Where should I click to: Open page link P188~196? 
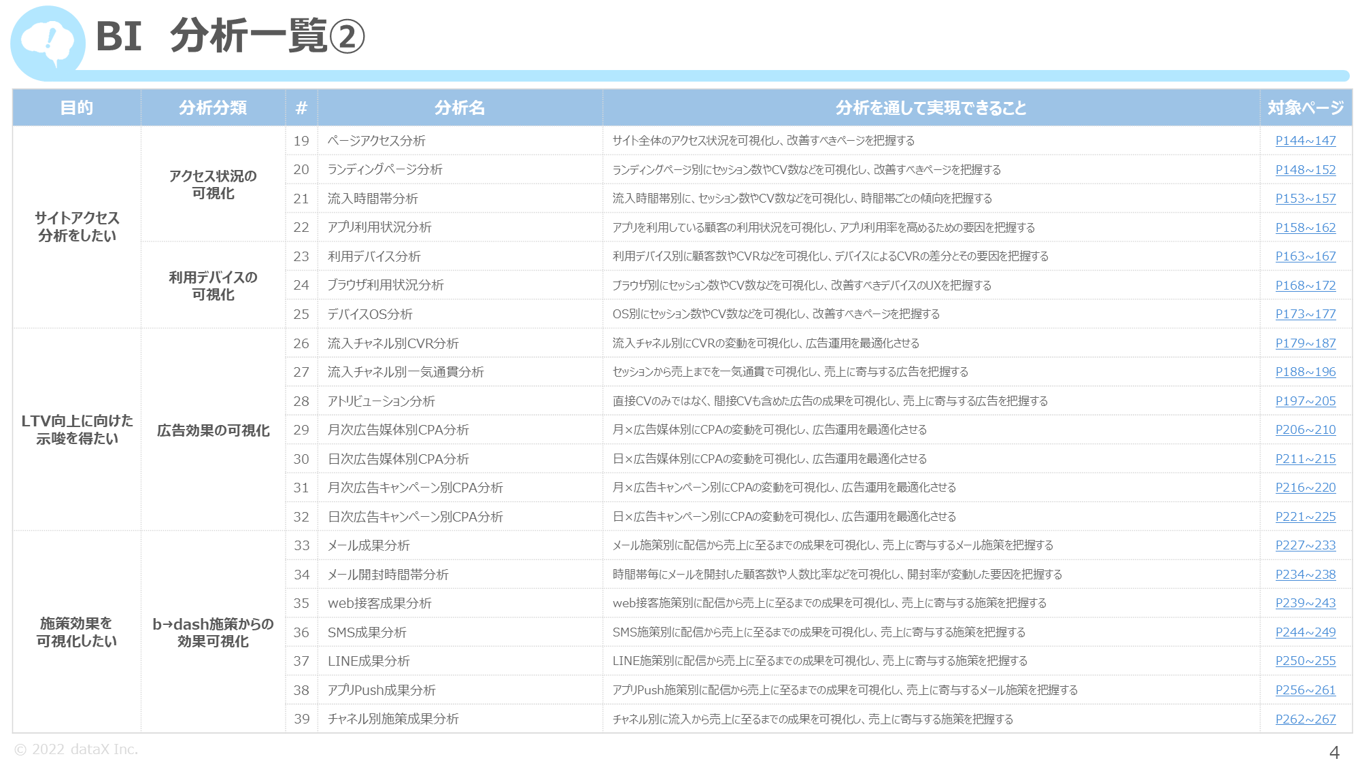point(1306,372)
